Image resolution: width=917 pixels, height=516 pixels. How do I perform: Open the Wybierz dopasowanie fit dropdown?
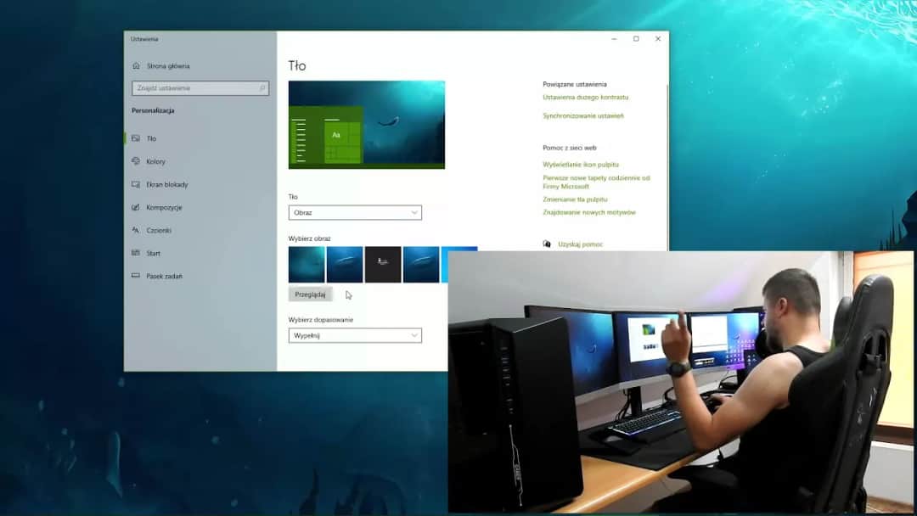pyautogui.click(x=355, y=335)
